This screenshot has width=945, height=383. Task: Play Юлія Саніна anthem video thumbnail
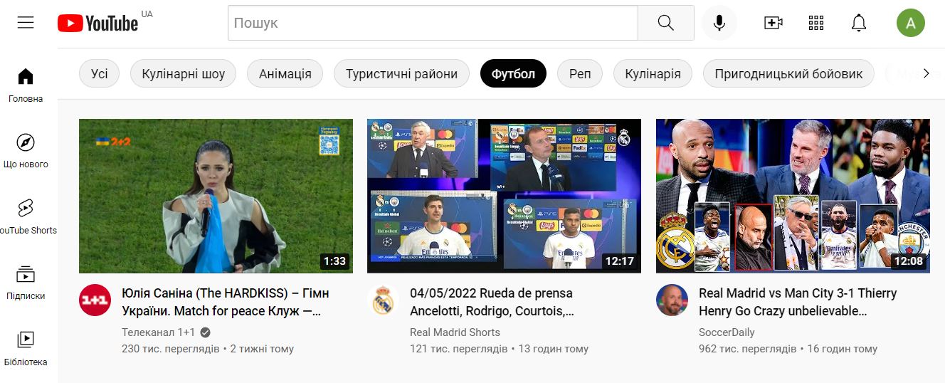click(x=216, y=196)
